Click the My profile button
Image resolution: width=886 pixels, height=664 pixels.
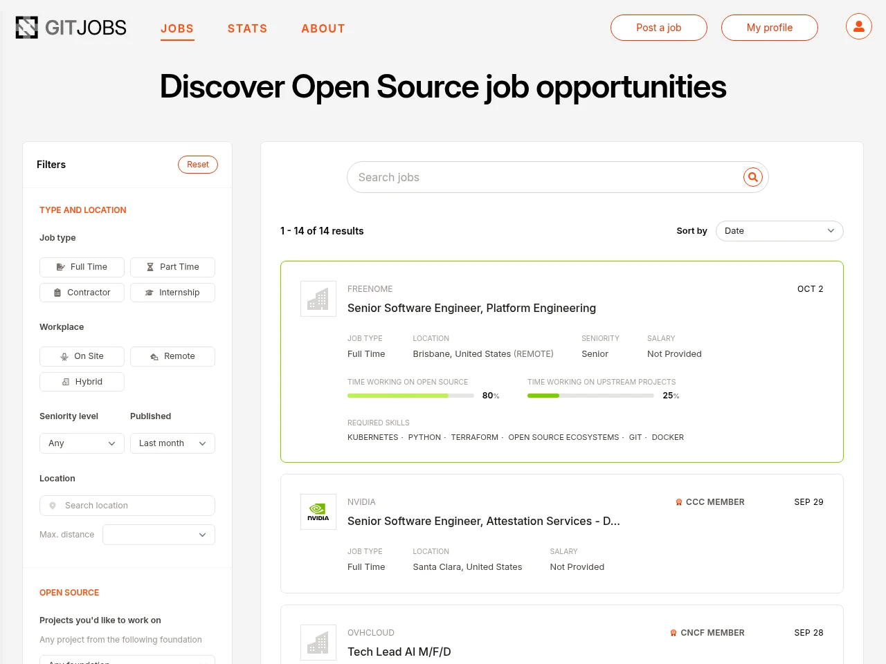770,28
